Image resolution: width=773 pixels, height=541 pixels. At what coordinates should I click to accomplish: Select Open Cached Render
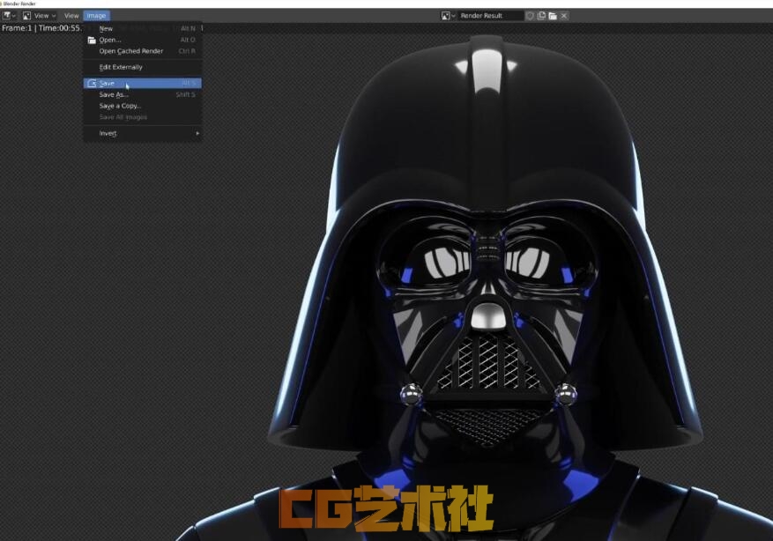tap(143, 51)
